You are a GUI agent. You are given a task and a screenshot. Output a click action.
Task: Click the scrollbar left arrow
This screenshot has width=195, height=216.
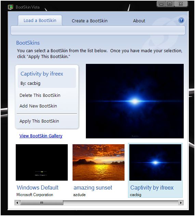point(17,203)
